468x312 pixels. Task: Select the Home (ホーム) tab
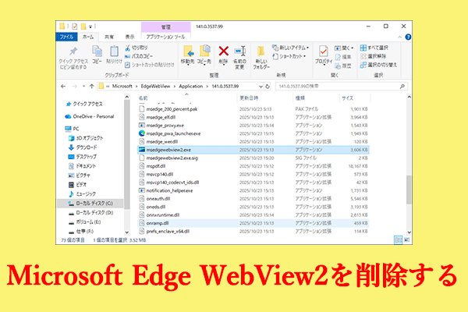(88, 37)
